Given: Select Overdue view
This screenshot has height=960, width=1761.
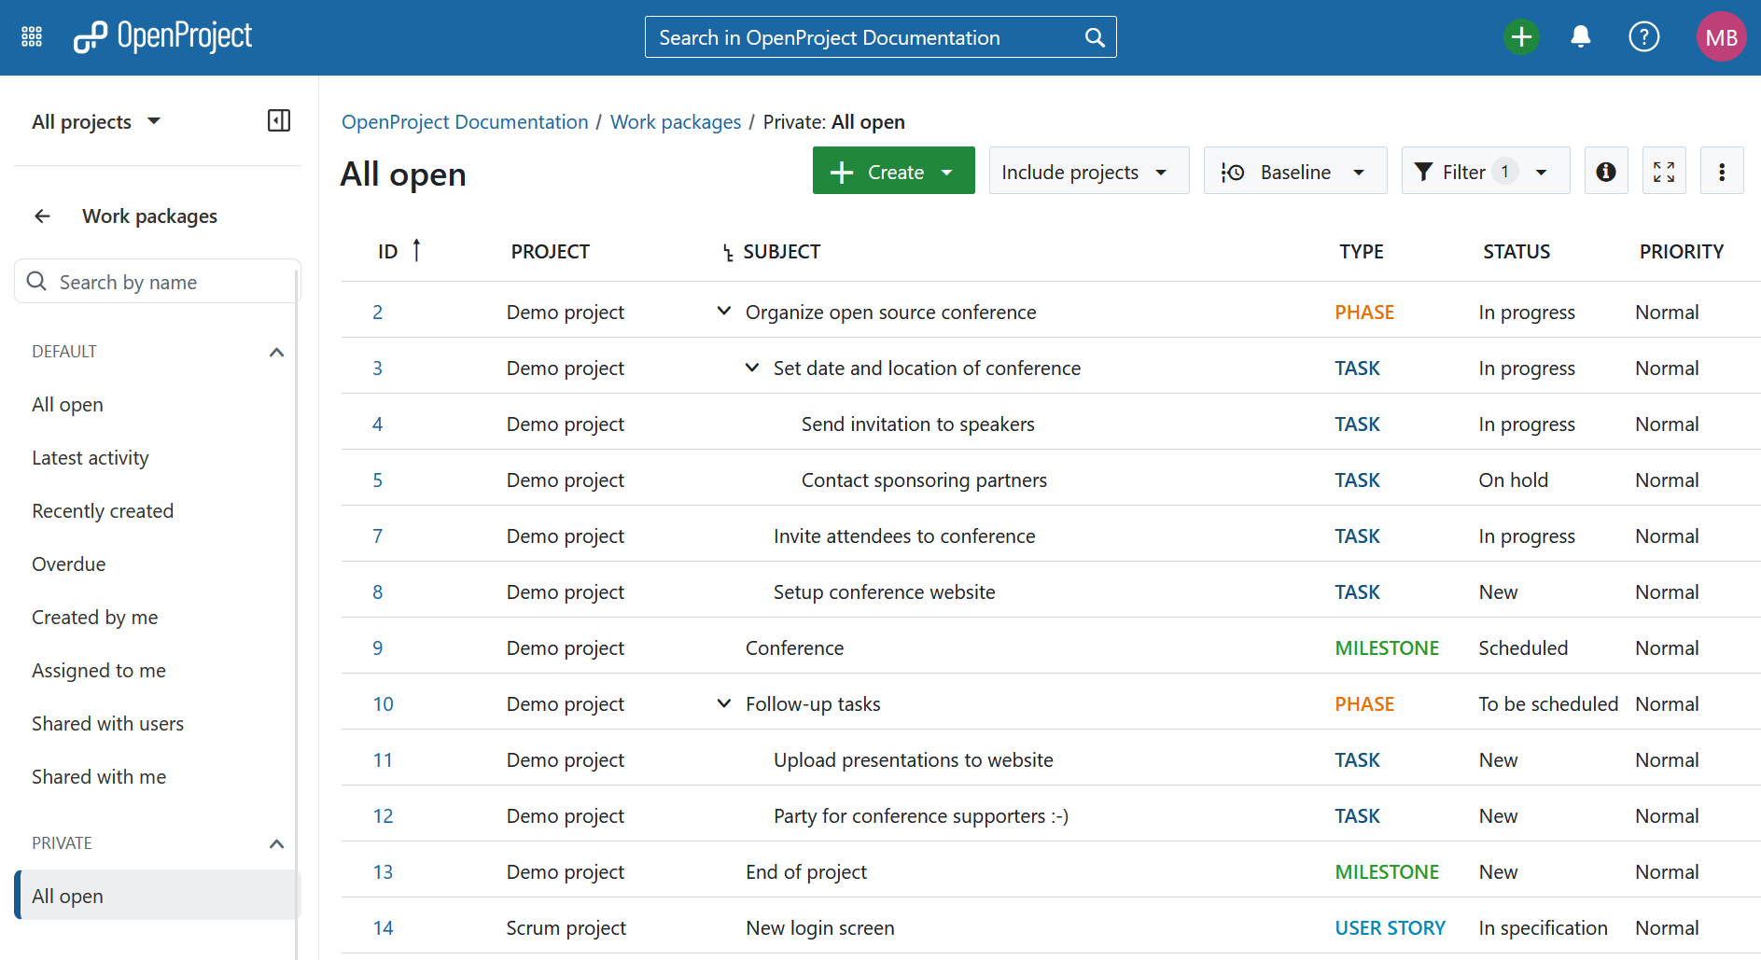Looking at the screenshot, I should point(69,564).
